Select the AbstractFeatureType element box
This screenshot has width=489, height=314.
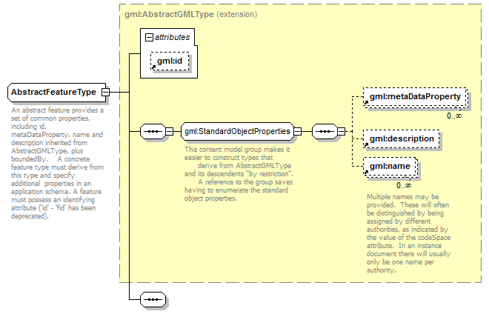click(x=53, y=93)
